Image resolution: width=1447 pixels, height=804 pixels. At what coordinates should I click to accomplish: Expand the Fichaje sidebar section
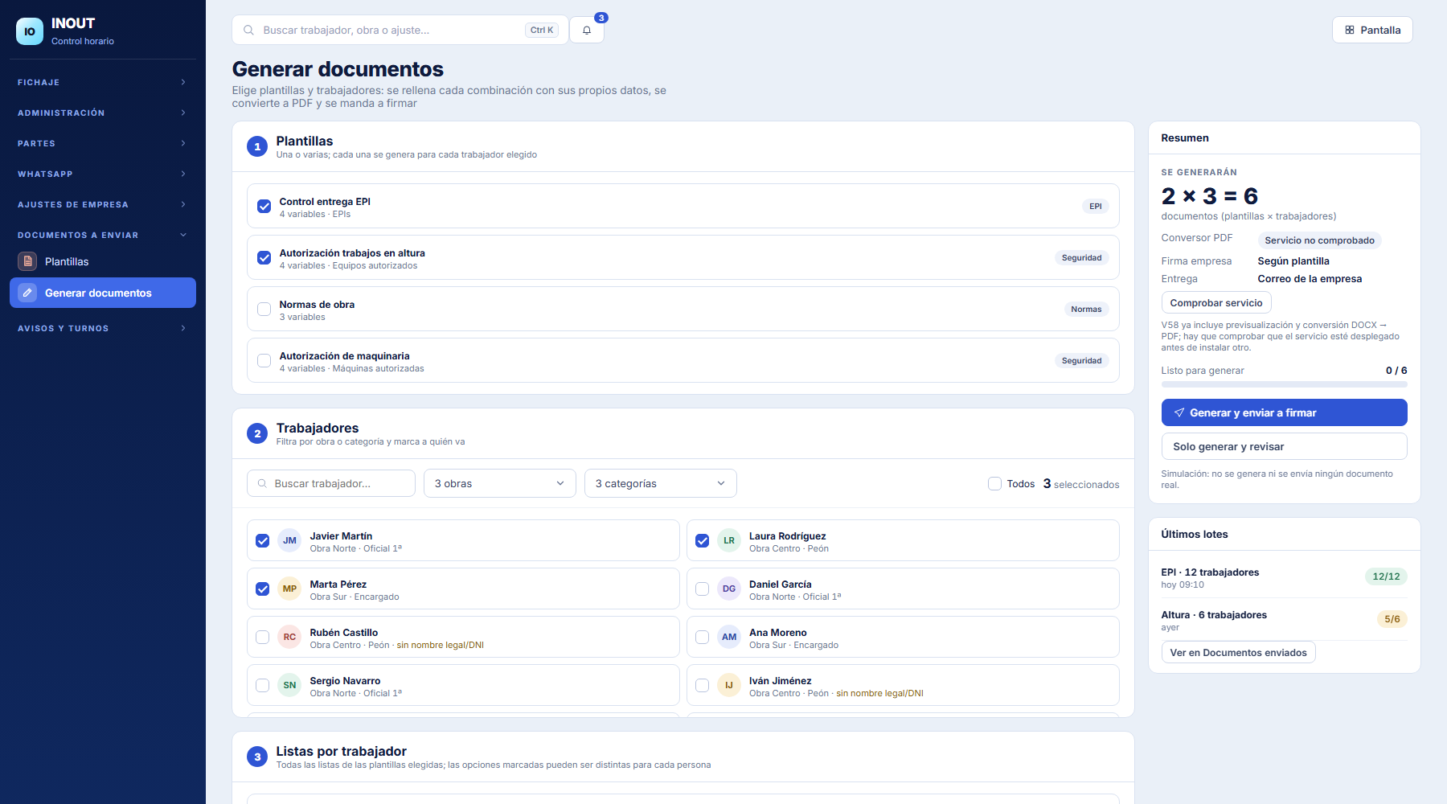pos(103,82)
